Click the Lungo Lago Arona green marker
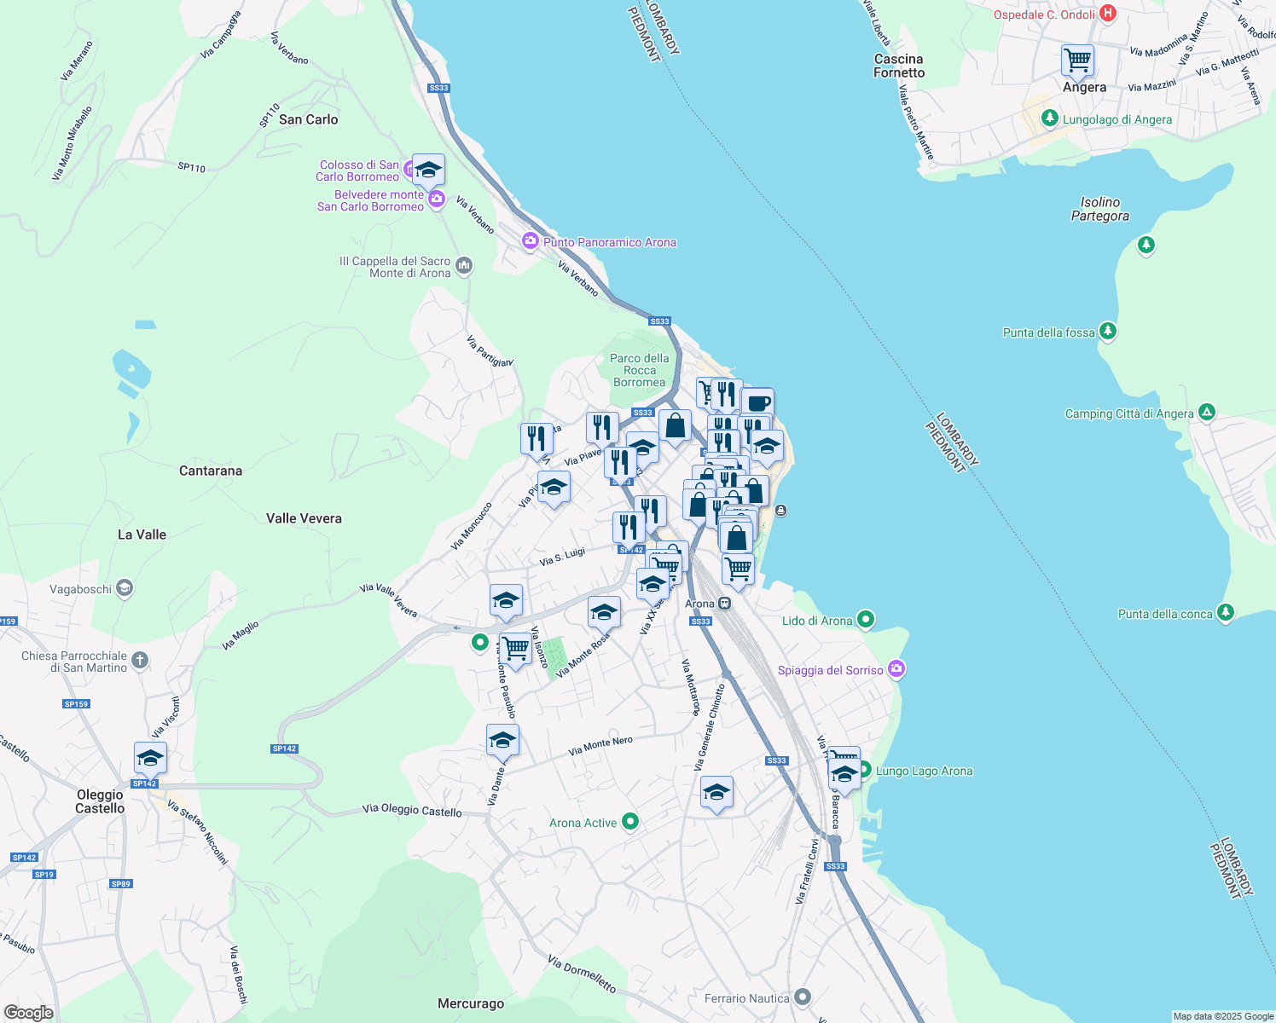1276x1023 pixels. (x=864, y=770)
